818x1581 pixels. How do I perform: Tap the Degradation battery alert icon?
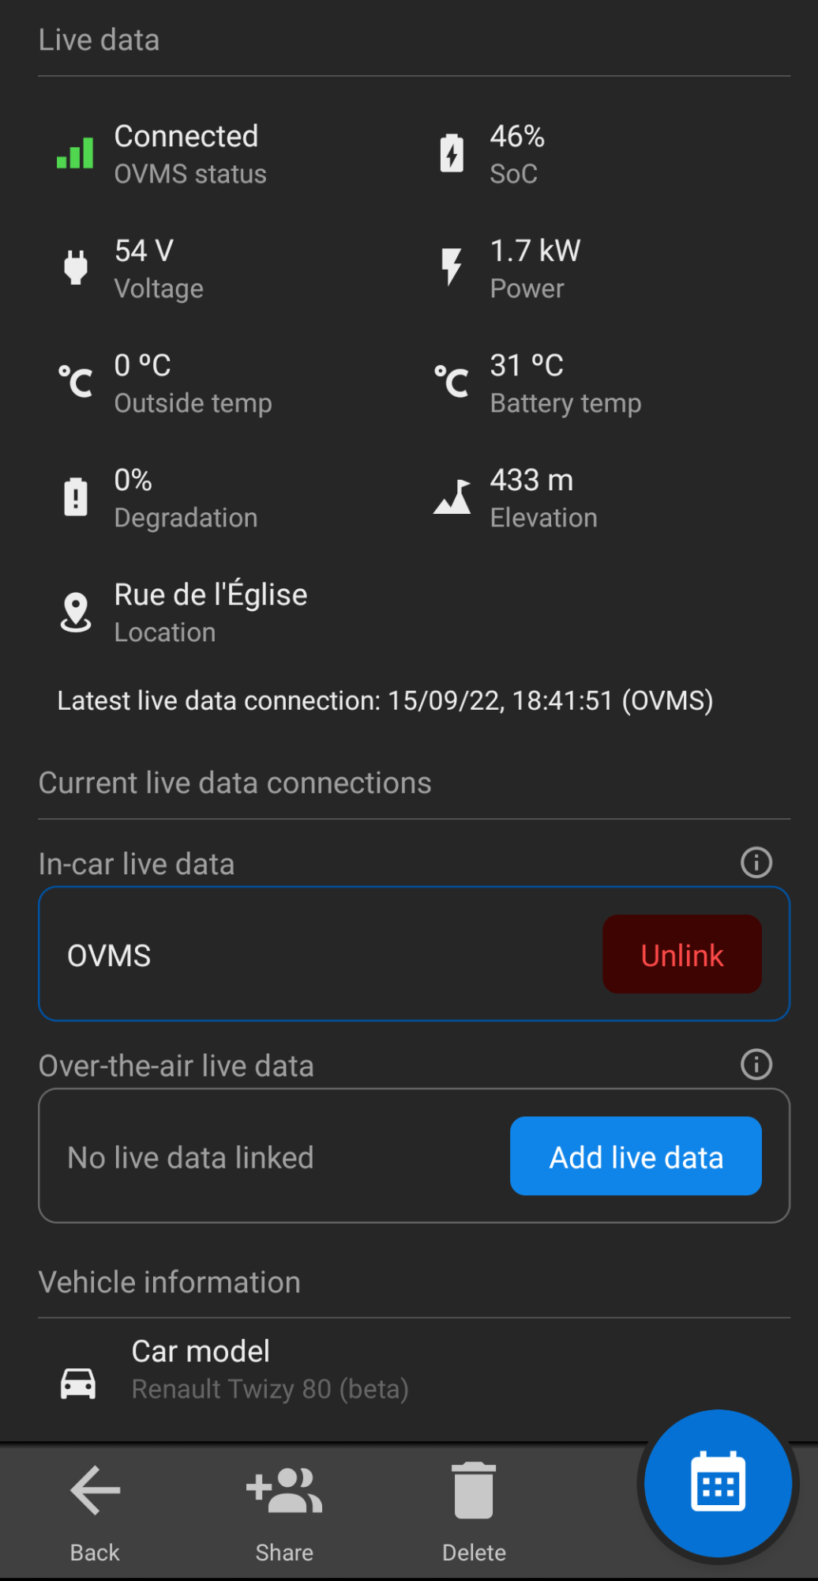(76, 497)
